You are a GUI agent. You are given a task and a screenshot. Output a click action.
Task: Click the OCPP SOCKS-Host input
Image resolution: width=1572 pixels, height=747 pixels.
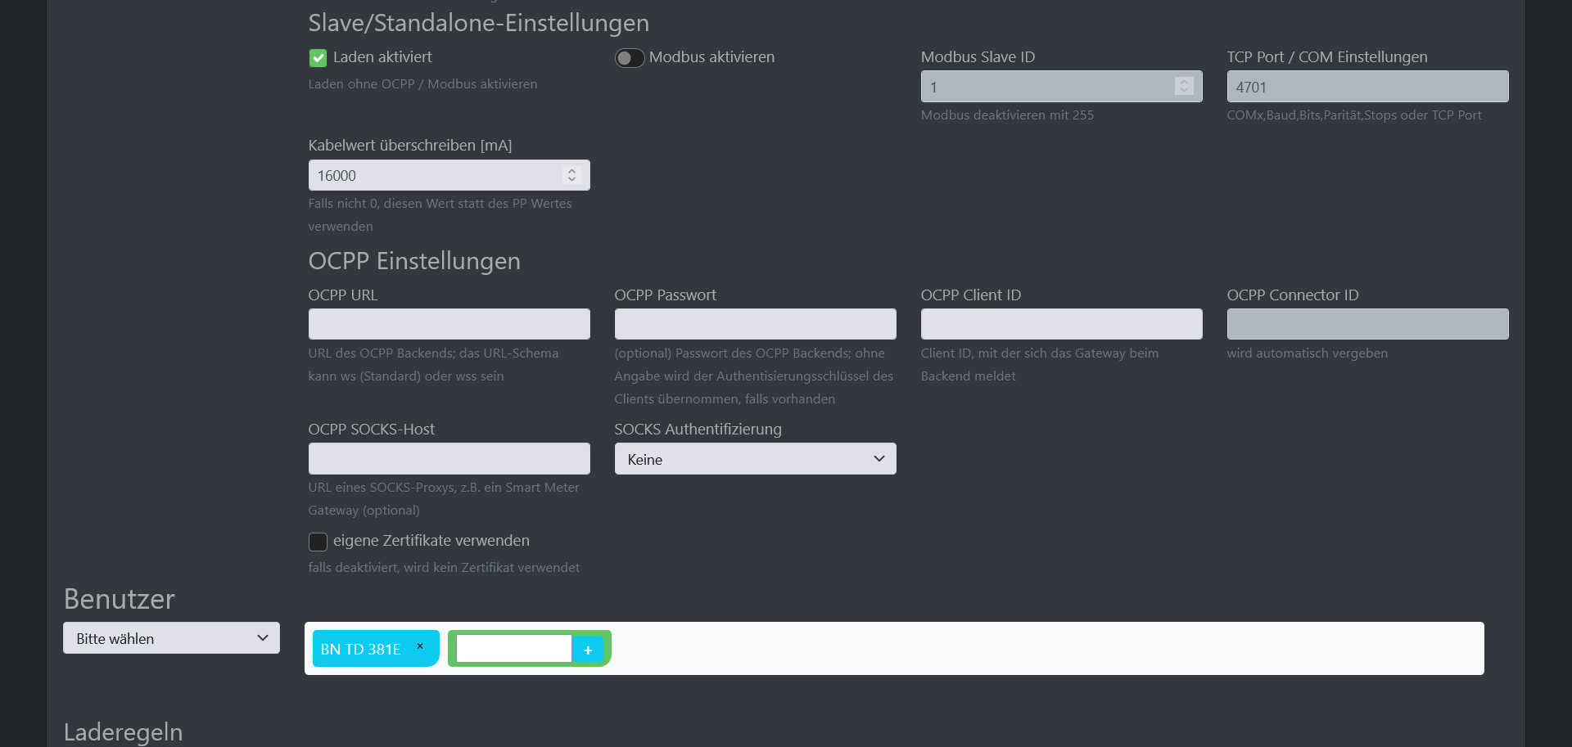click(449, 459)
